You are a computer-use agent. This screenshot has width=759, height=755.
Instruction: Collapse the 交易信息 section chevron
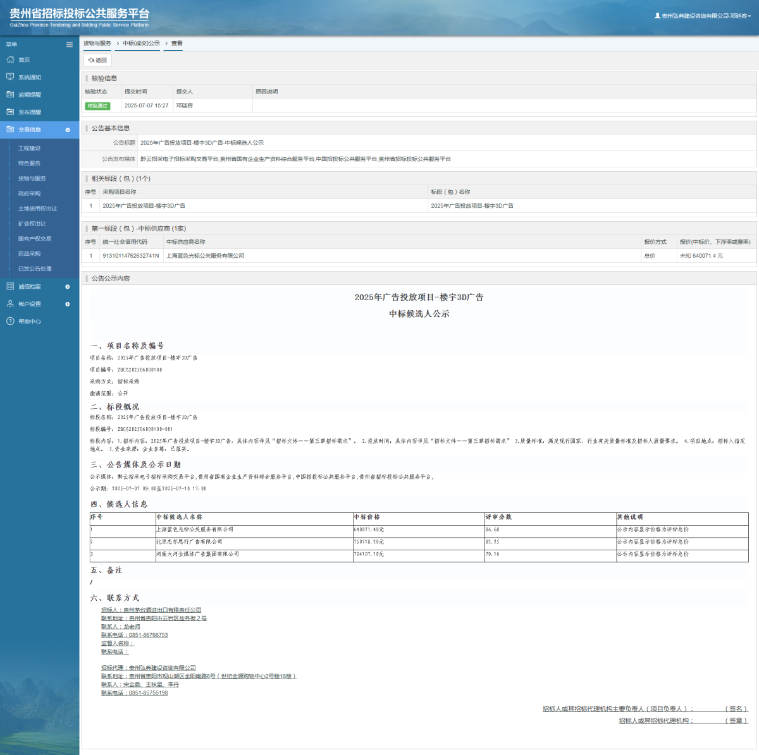[x=68, y=130]
